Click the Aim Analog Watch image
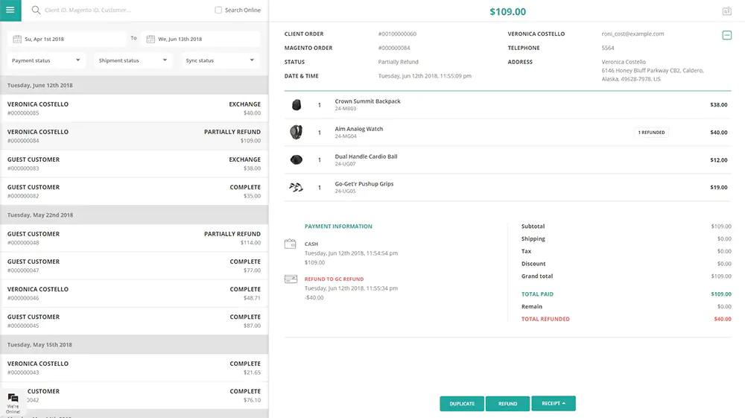The image size is (745, 418). [x=297, y=133]
